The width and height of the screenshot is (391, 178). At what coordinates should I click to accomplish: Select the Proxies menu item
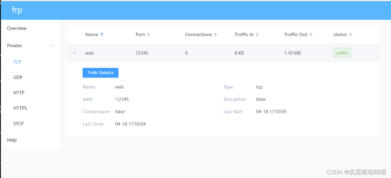coord(31,46)
